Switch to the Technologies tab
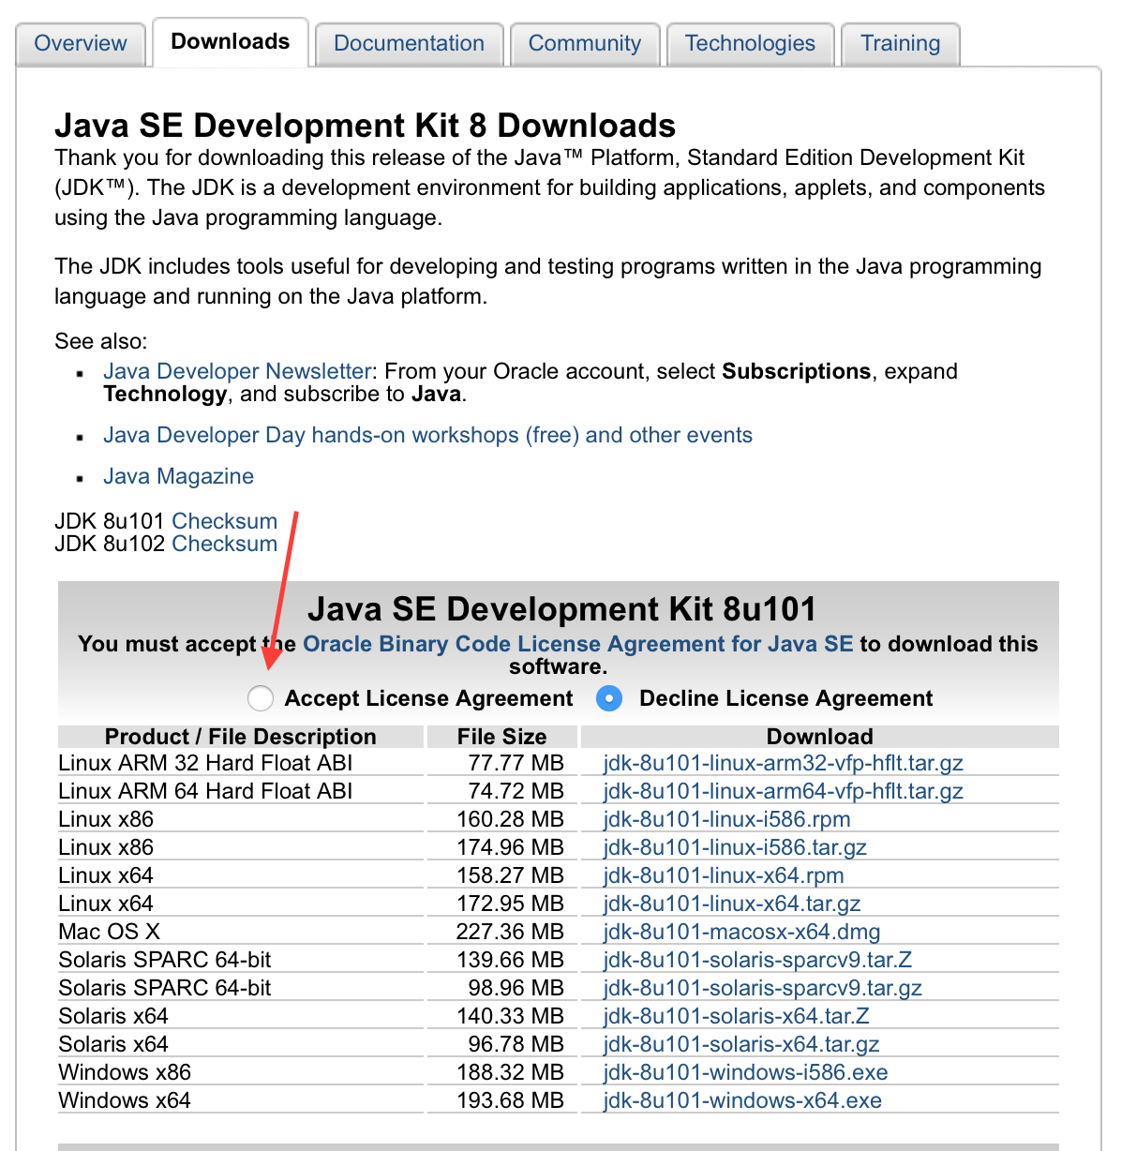 (x=750, y=43)
